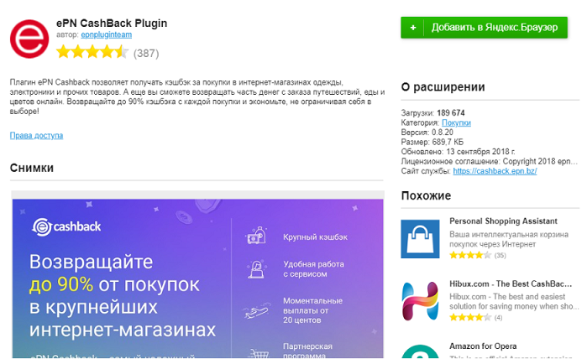This screenshot has width=587, height=359.
Task: Open the 'Amazon for Opera' title
Action: point(483,346)
